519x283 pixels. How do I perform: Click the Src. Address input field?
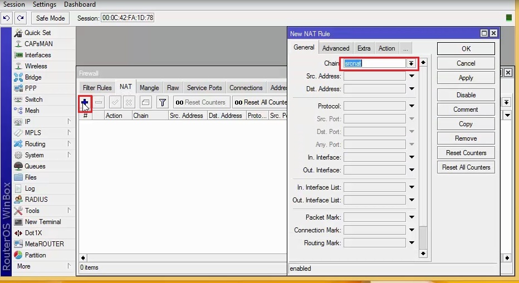[374, 76]
